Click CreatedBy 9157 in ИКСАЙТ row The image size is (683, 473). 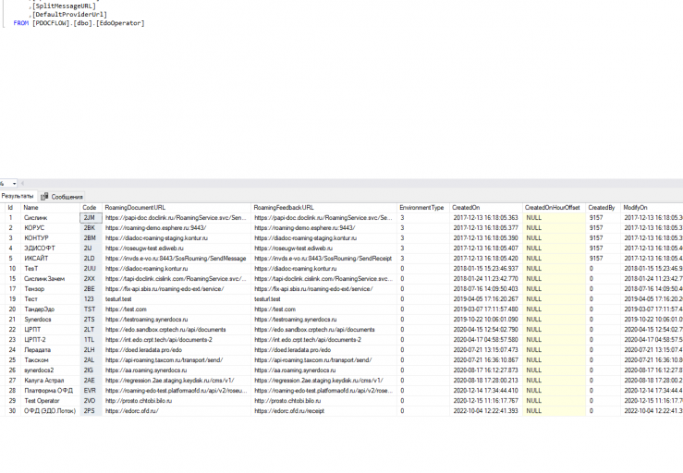pos(603,259)
